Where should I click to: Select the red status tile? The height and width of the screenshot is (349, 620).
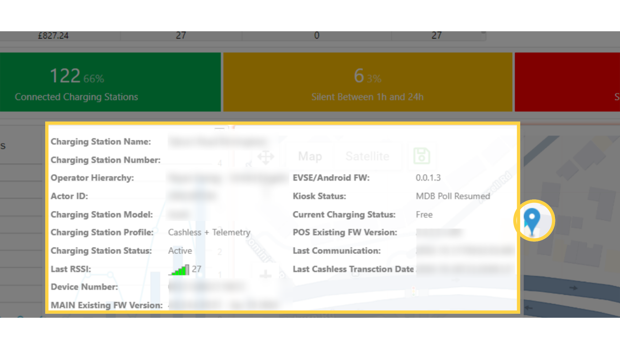[567, 82]
